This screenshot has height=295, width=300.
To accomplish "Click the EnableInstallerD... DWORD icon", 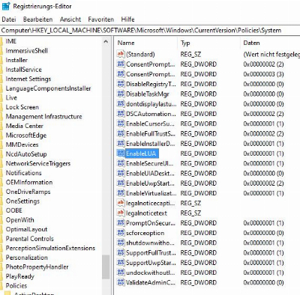I will 121,144.
